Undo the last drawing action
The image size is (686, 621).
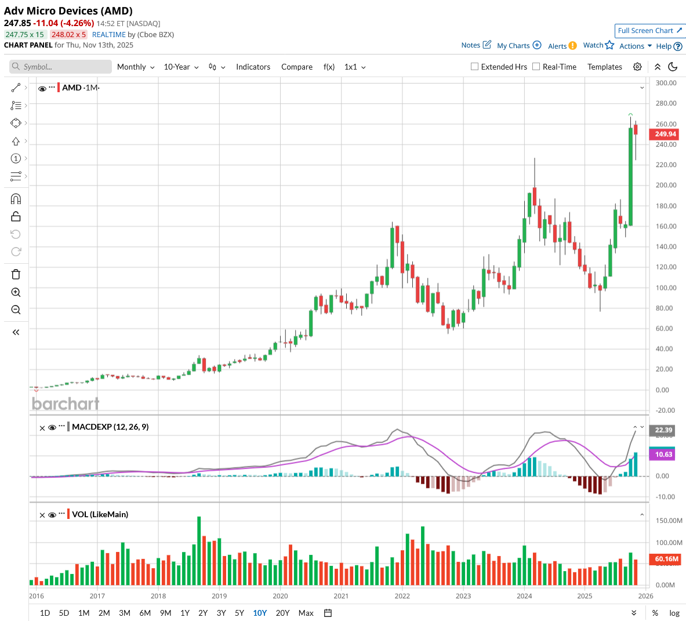(16, 234)
